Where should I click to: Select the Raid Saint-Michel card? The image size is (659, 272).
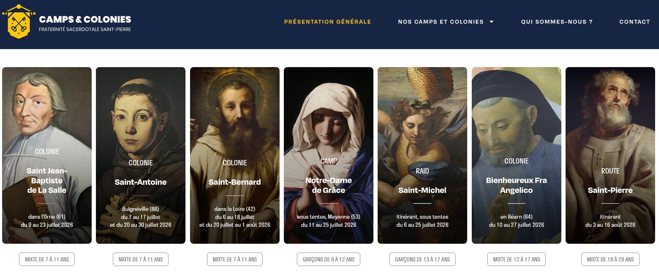tap(422, 155)
